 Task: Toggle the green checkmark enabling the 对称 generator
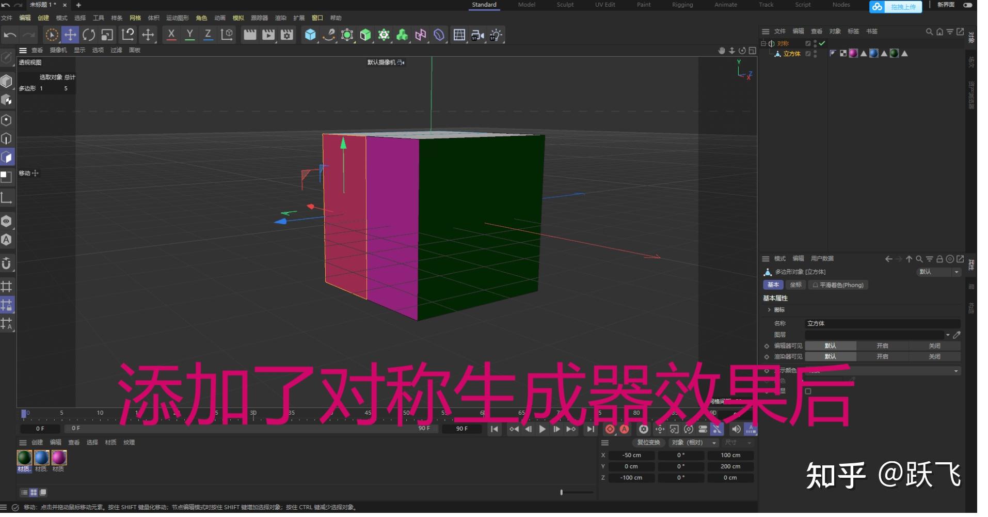[823, 43]
